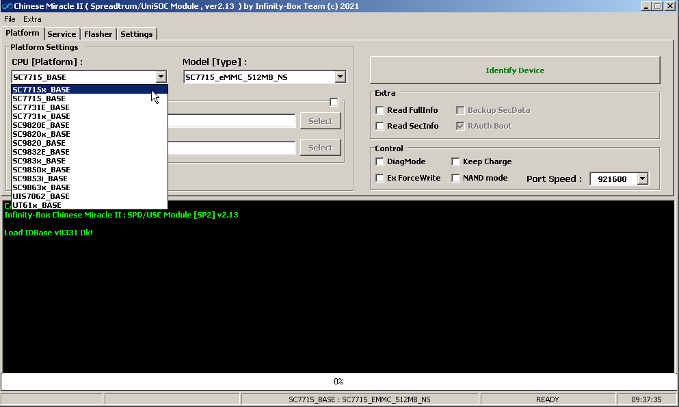Select SC7731E_BASE from the CPU list

point(41,107)
